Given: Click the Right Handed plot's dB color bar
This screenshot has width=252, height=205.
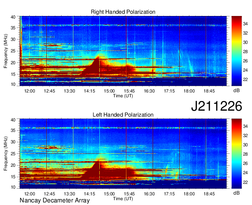Looking at the screenshot, I should coord(236,51).
